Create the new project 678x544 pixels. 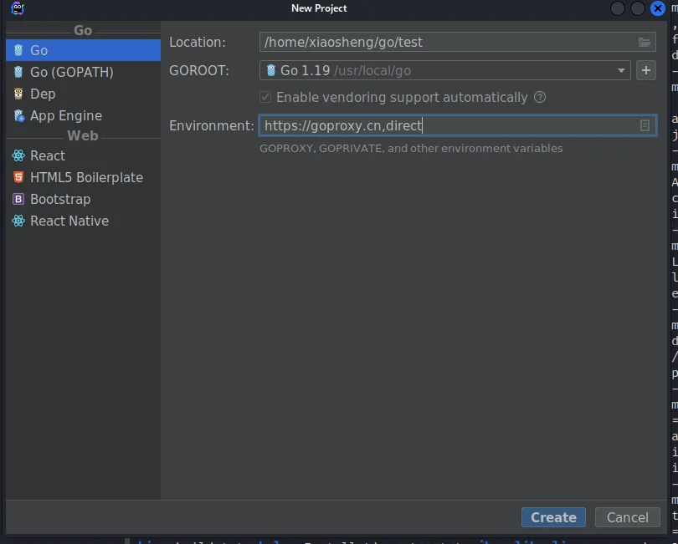click(553, 517)
